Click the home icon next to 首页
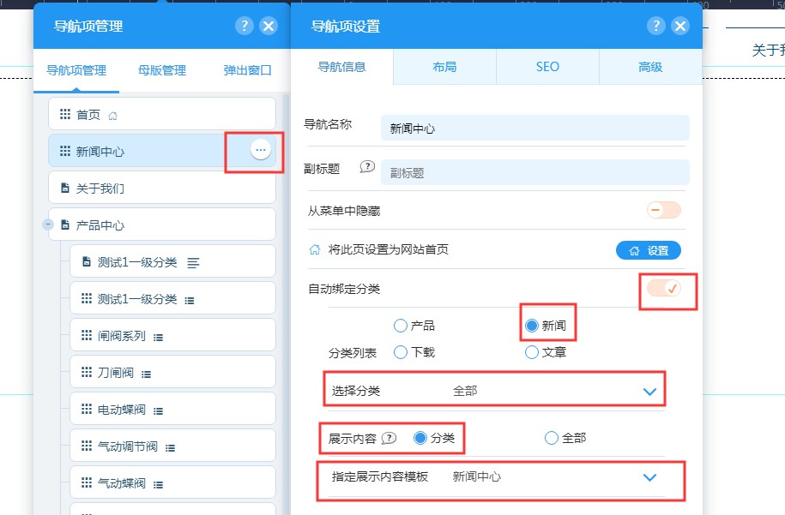Screen dimensions: 785x515 [x=112, y=115]
